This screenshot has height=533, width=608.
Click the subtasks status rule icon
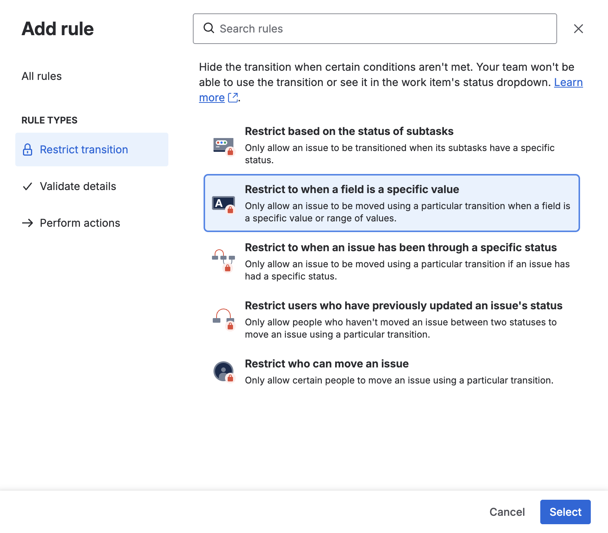pyautogui.click(x=223, y=146)
